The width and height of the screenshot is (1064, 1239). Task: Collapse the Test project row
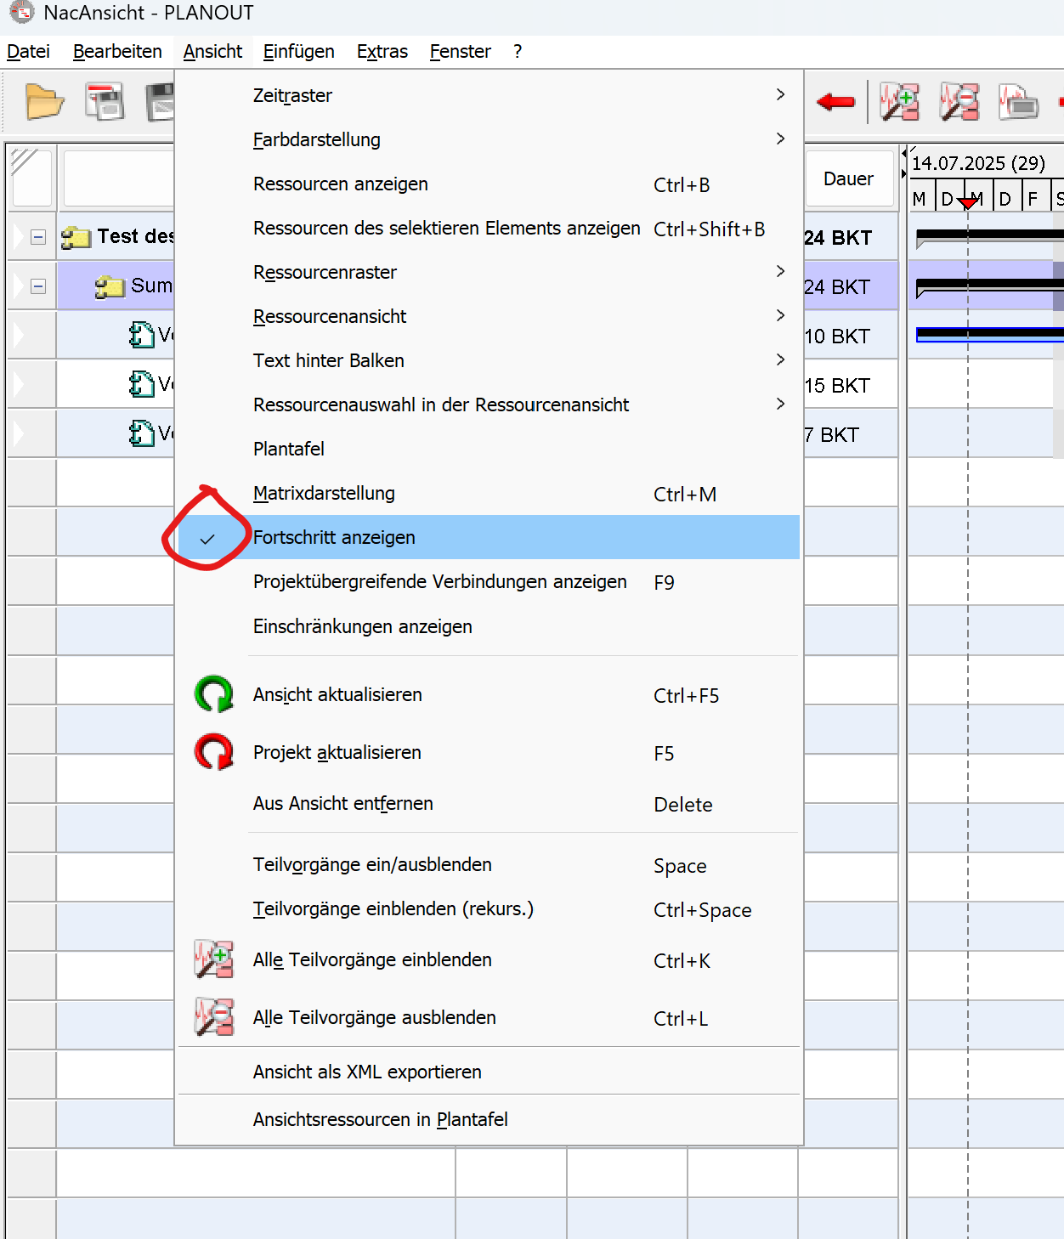[x=38, y=237]
